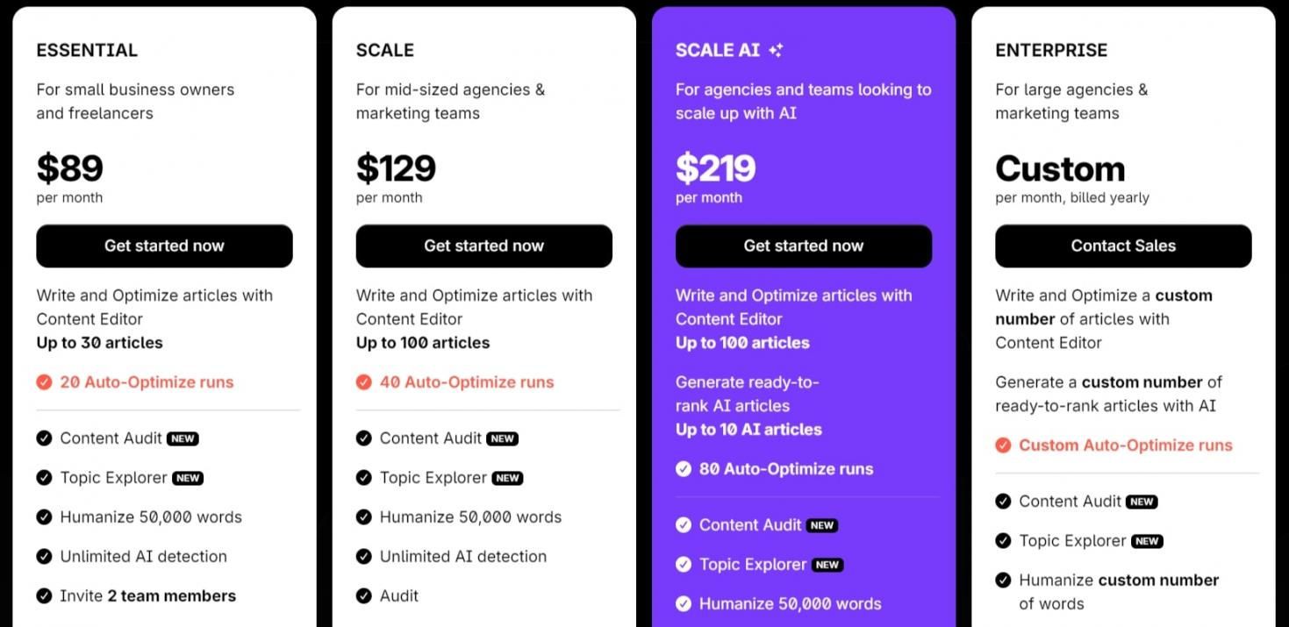
Task: Click the $219 price on Scale AI
Action: pyautogui.click(x=715, y=168)
